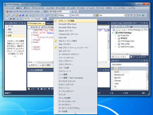This screenshot has width=153, height=115.
Task: Select Ribbon エディター in the toolbar list
Action: [x=76, y=31]
